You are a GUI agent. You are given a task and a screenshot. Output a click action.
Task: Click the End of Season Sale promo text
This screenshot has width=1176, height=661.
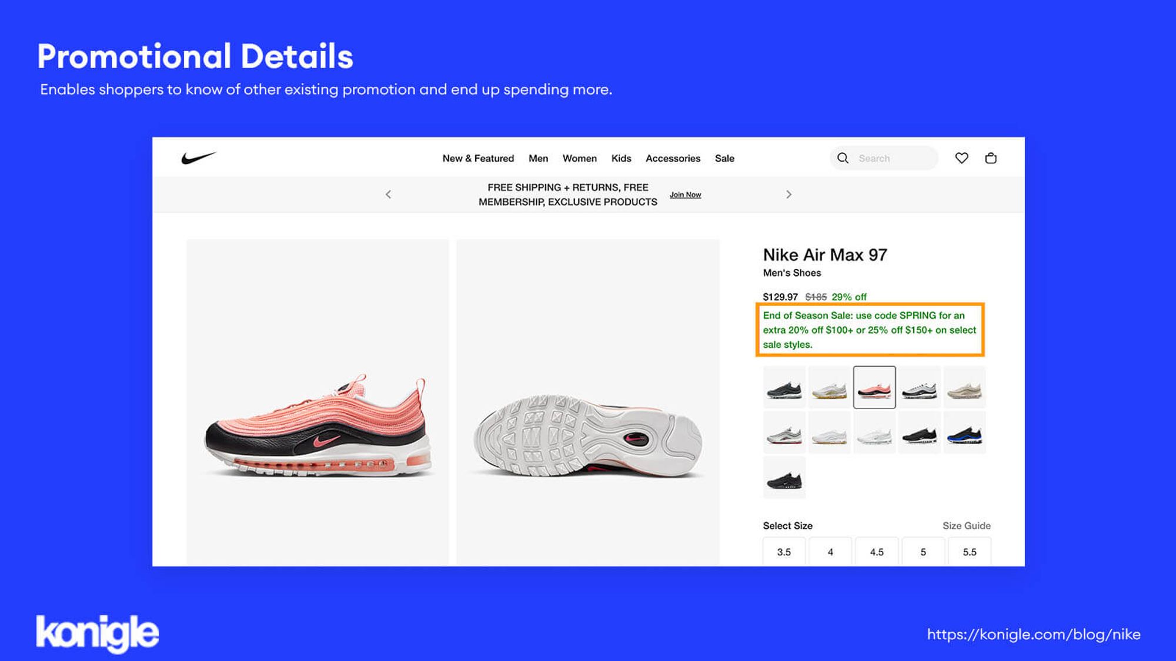[x=870, y=330]
